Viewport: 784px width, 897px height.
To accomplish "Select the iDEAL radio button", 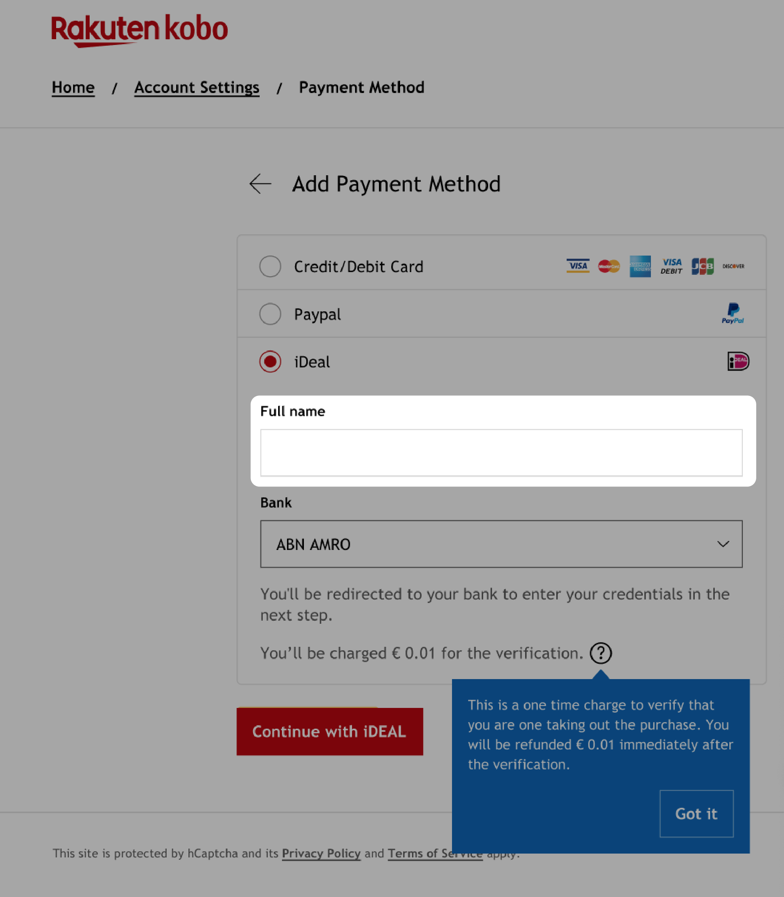I will pos(270,362).
